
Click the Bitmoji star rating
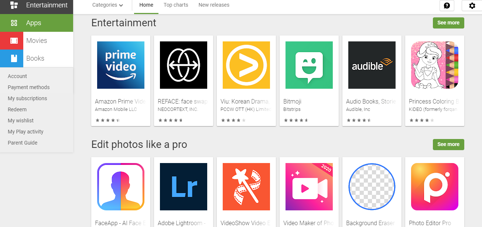tap(296, 120)
